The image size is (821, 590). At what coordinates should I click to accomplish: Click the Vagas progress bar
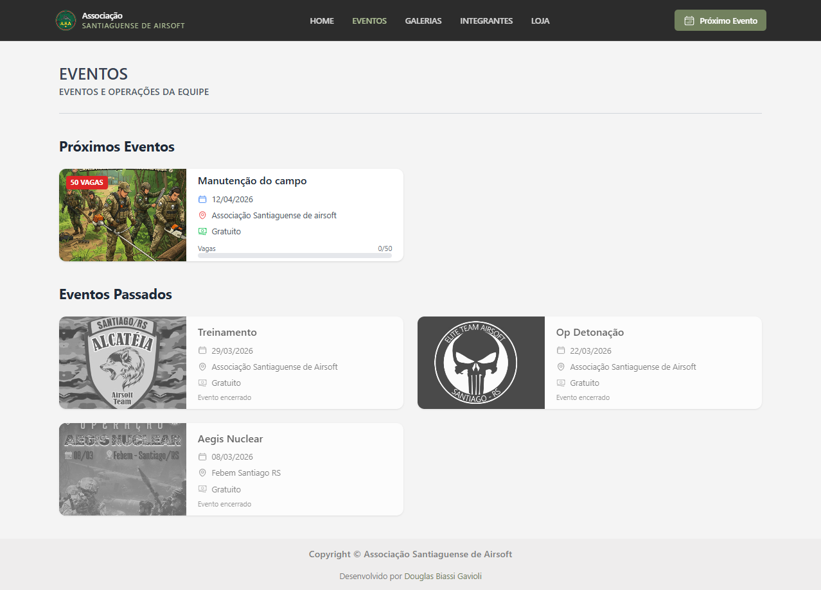295,256
